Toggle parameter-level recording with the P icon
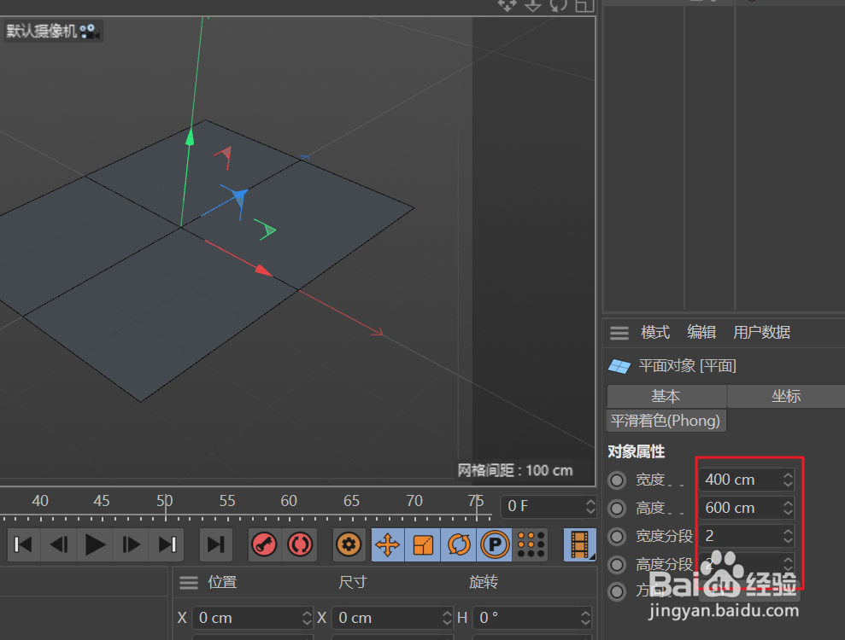The image size is (845, 640). 495,544
